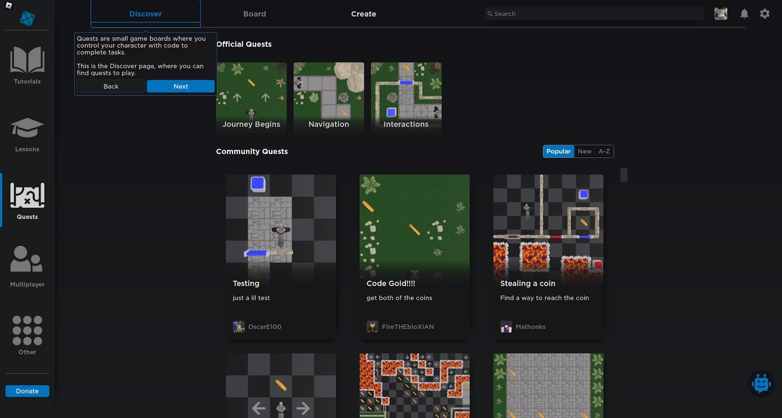Click the Search input field
The width and height of the screenshot is (782, 418).
click(x=594, y=14)
